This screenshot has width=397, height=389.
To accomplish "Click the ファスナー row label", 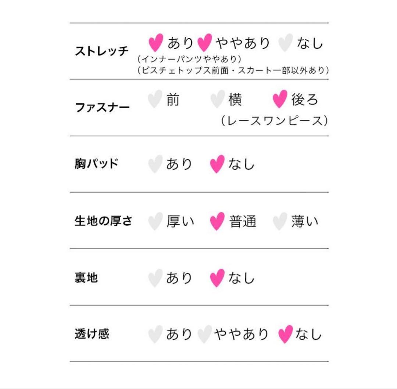I will [102, 107].
